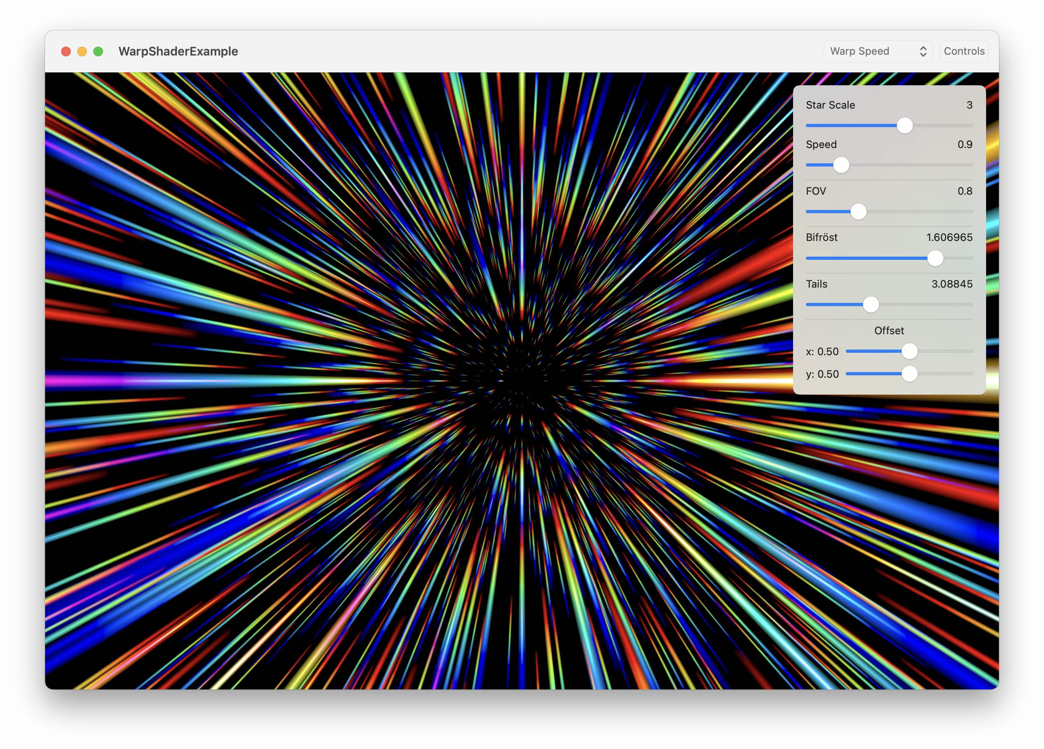Click the FOV value 0.8
1044x749 pixels.
965,191
